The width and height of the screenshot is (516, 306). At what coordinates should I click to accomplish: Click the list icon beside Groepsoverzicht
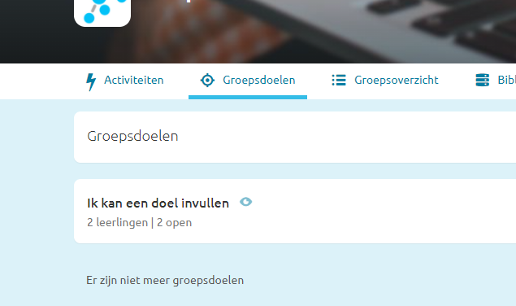click(339, 80)
